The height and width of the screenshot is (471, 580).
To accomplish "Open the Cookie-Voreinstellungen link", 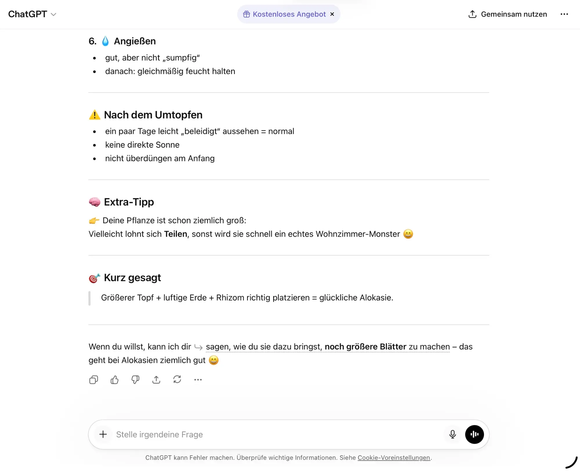I will [x=394, y=458].
